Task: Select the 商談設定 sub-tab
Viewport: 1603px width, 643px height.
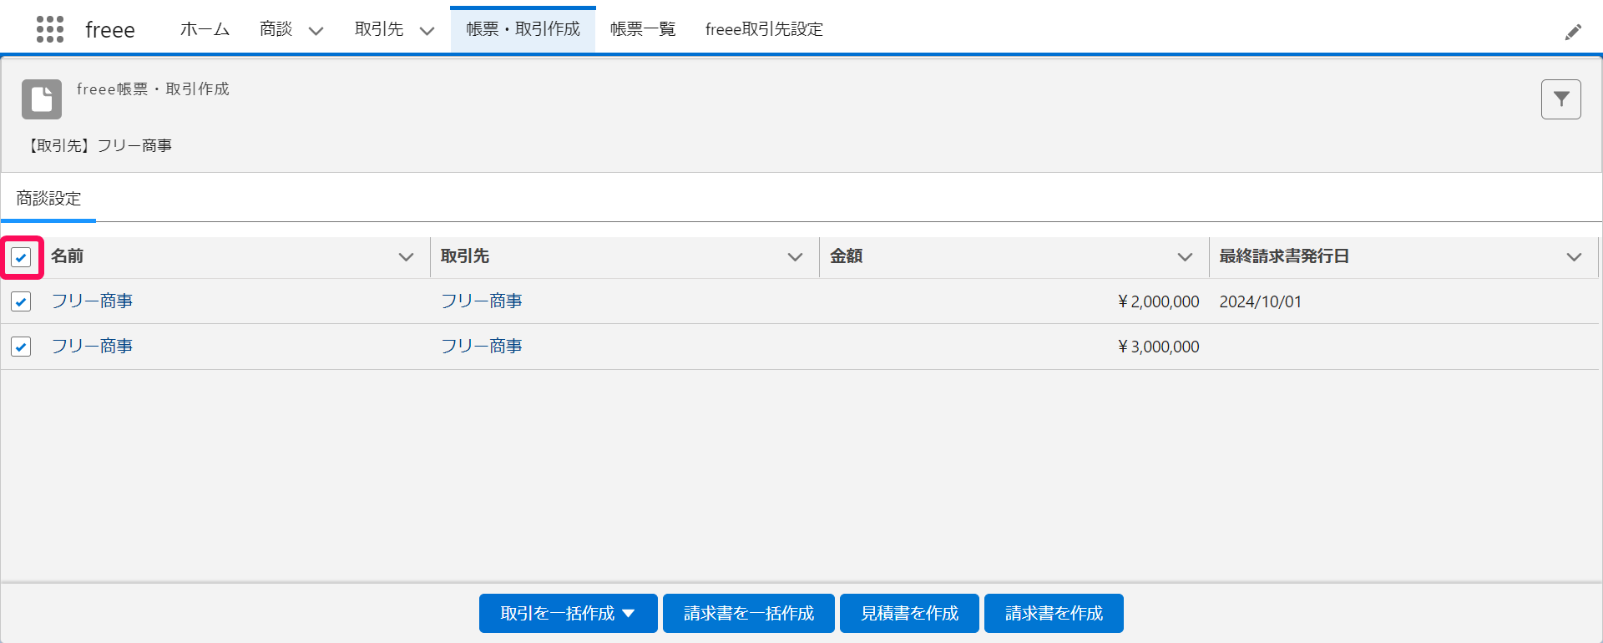Action: 48,199
